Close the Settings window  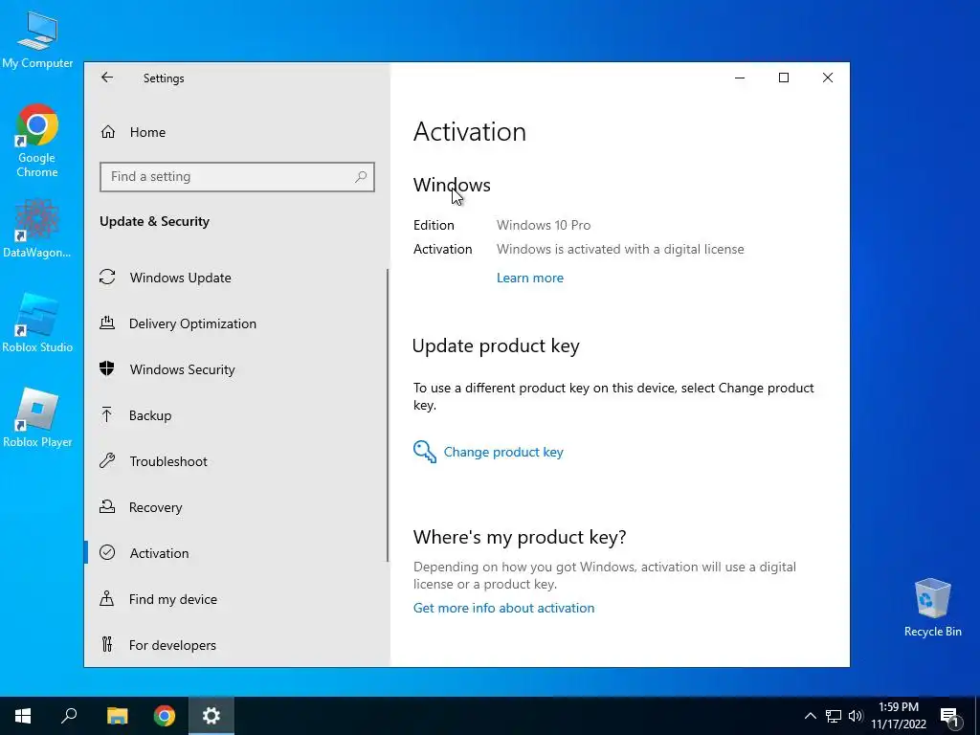828,78
